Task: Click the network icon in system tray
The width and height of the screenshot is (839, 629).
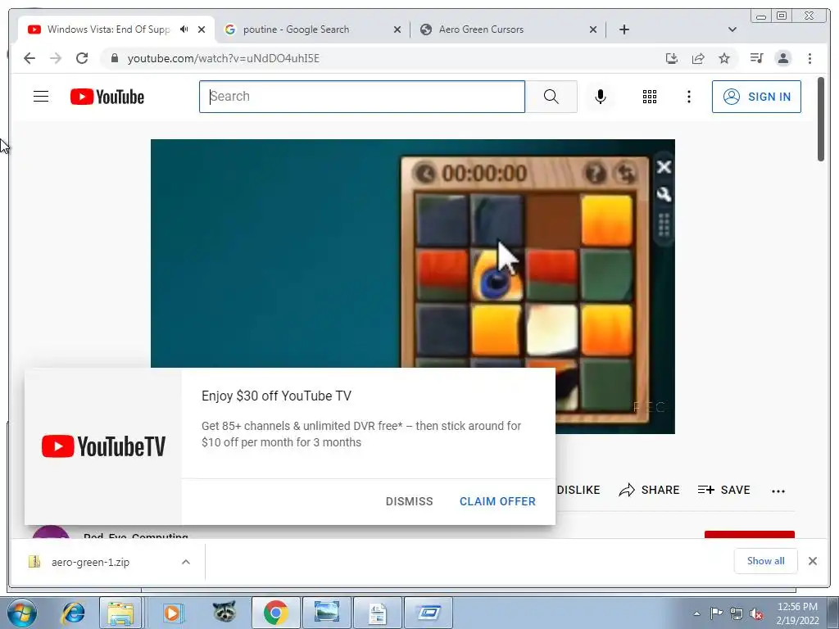Action: coord(737,613)
